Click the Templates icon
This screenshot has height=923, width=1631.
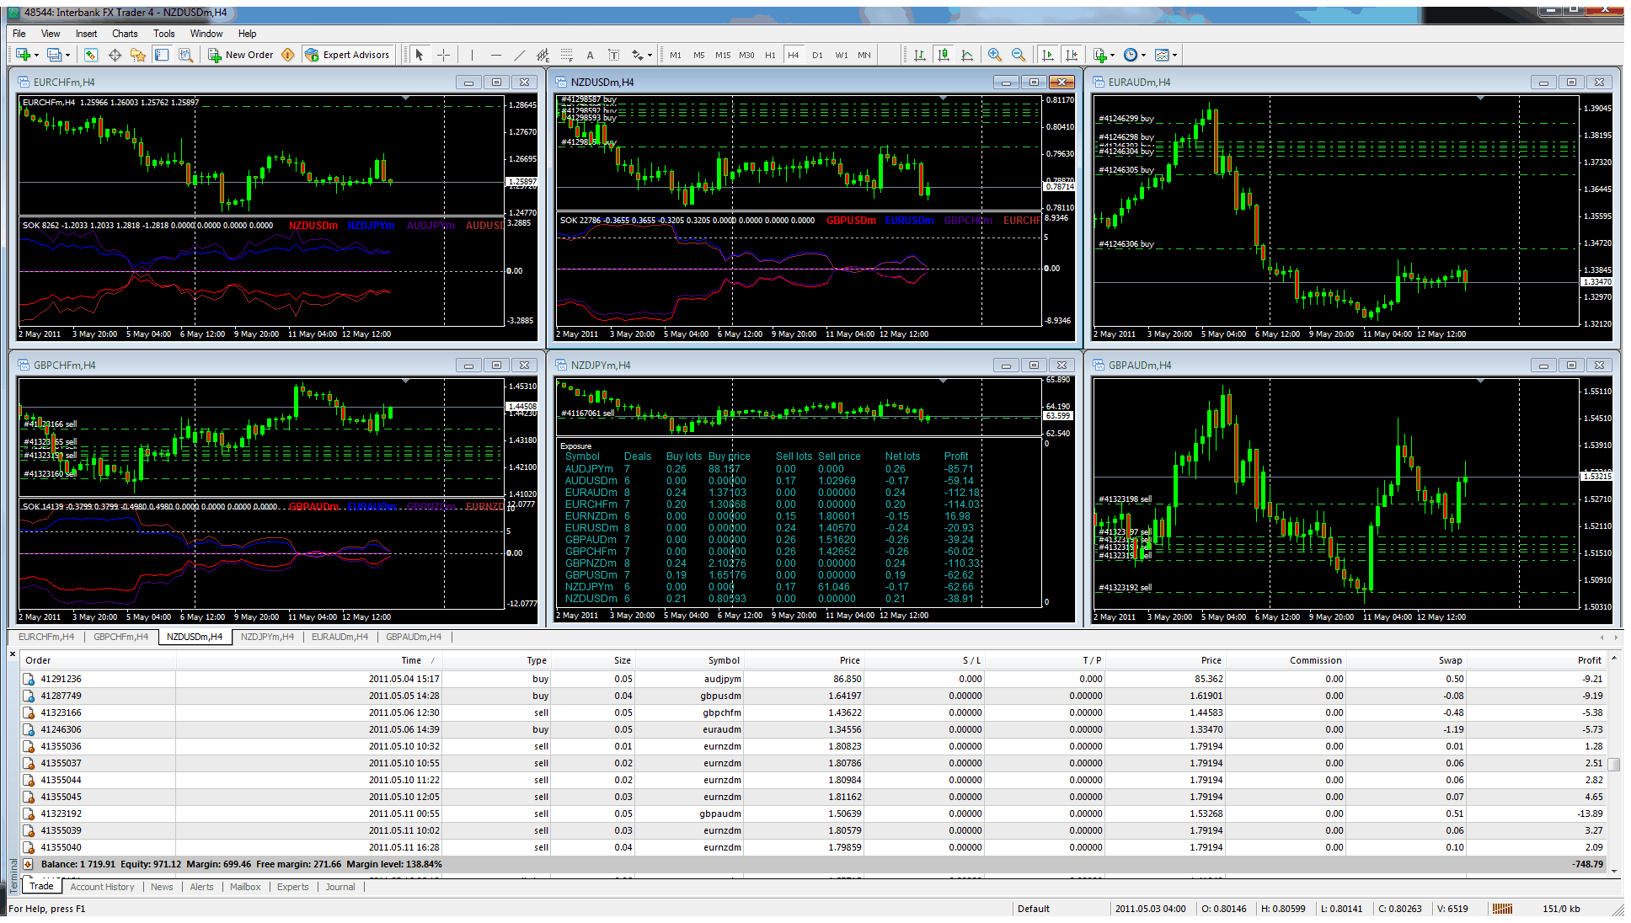(1162, 55)
